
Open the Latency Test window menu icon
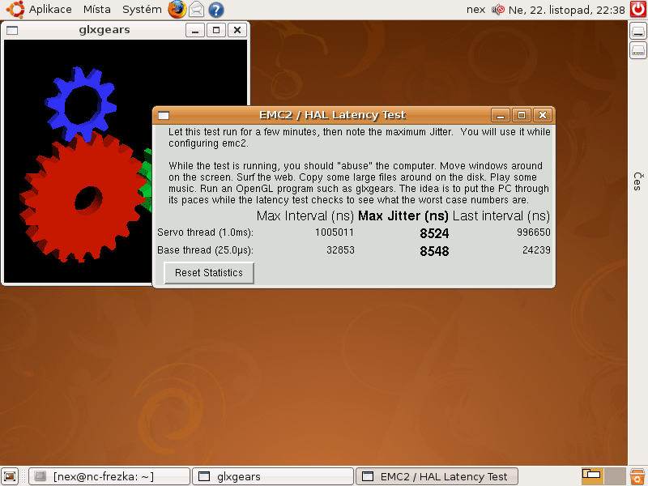click(x=164, y=115)
